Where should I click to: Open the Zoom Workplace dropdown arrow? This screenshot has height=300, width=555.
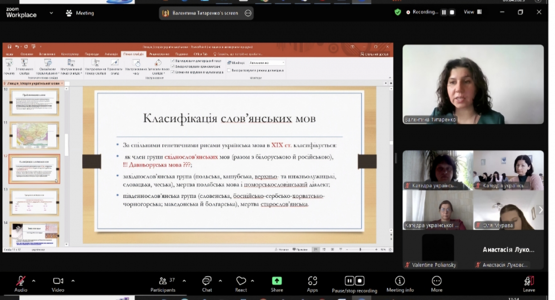click(x=51, y=13)
